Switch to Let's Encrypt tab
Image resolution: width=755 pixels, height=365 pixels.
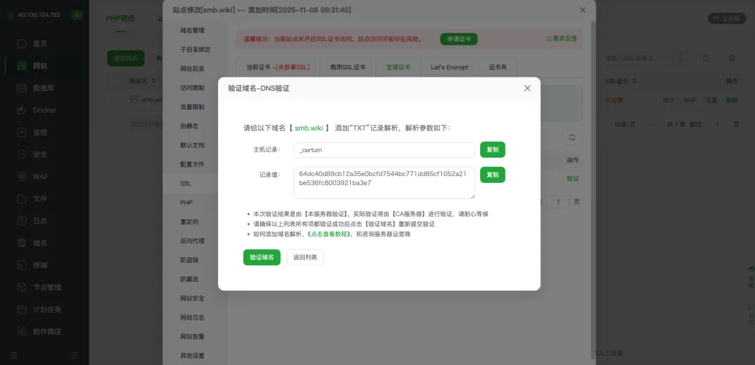[x=450, y=67]
